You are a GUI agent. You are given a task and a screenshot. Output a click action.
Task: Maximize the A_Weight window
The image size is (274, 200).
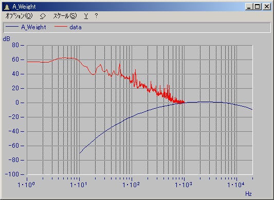tap(258, 7)
